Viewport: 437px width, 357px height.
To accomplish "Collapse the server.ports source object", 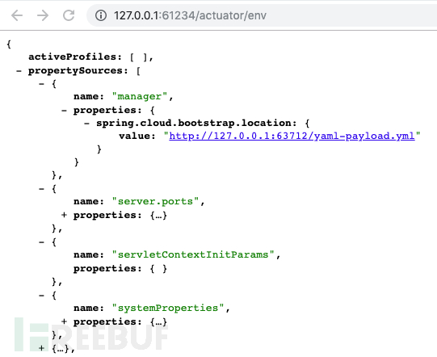I will (41, 189).
